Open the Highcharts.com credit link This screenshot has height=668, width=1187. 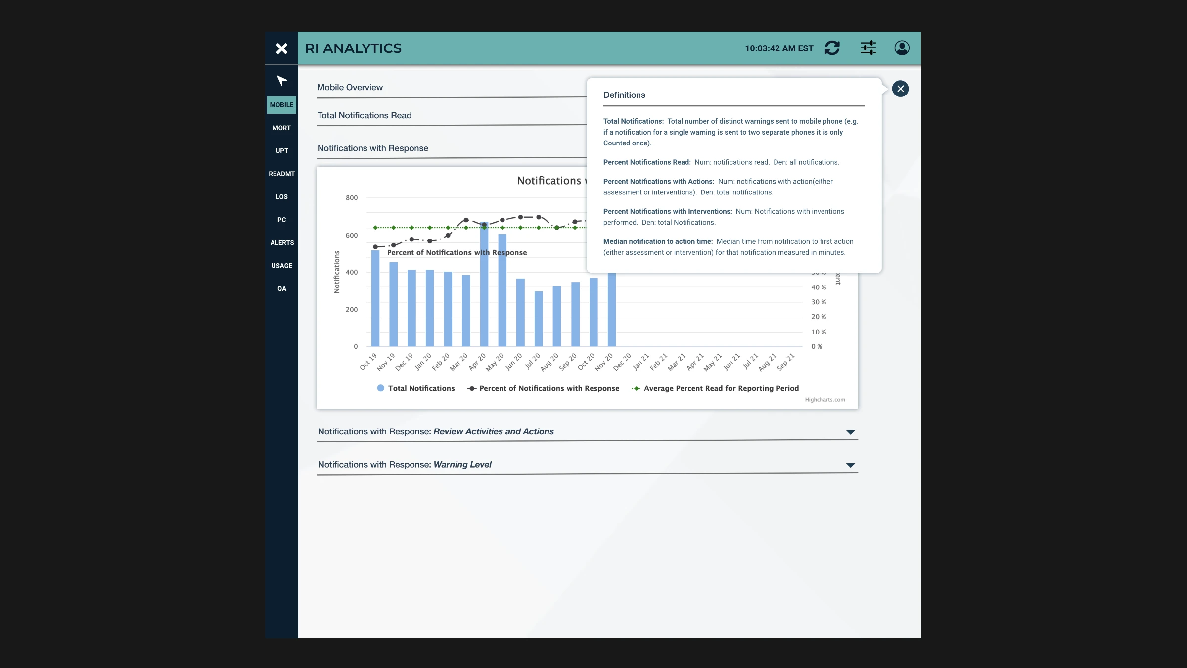click(x=824, y=400)
